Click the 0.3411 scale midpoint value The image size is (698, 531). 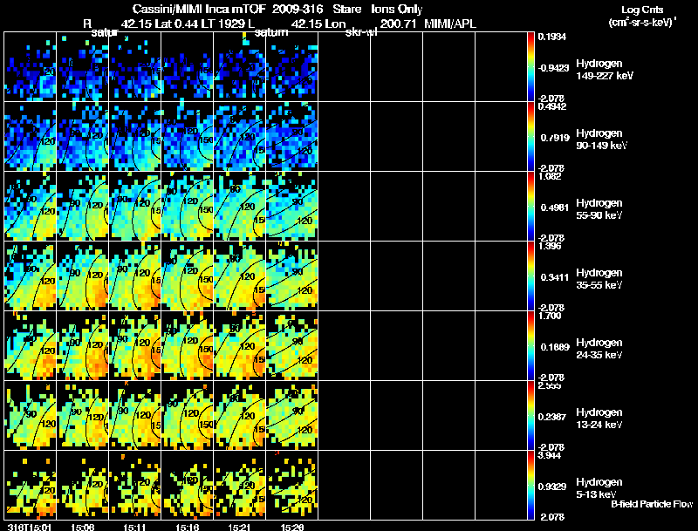(x=555, y=277)
